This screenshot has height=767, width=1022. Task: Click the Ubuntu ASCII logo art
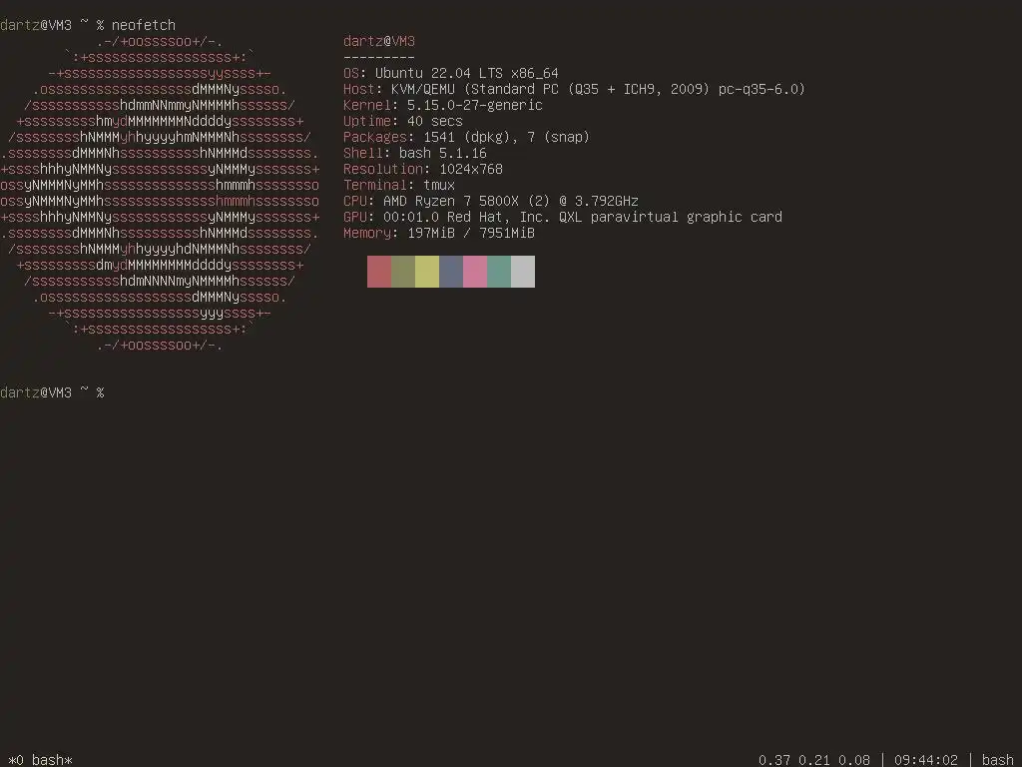click(160, 193)
